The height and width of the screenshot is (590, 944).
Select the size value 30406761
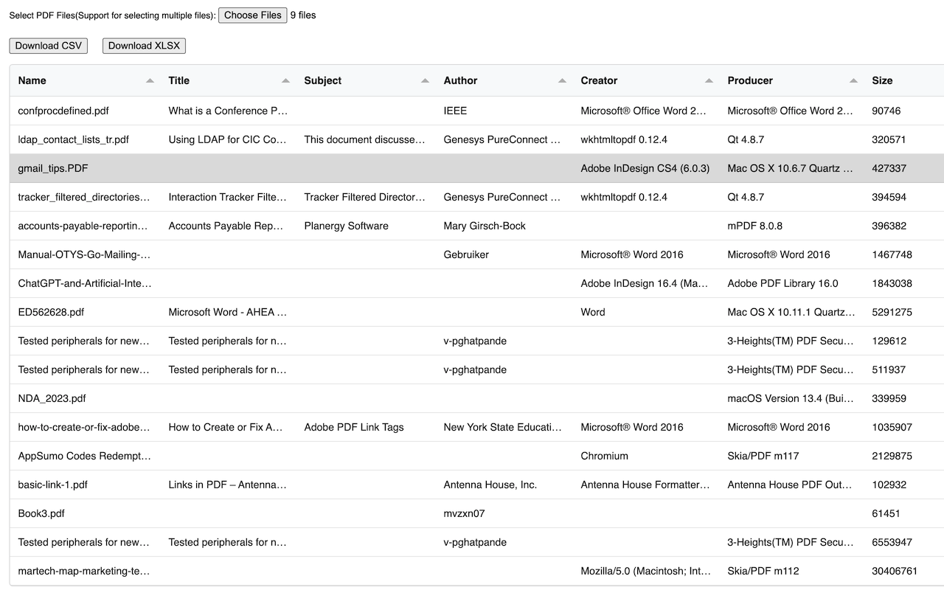click(895, 571)
